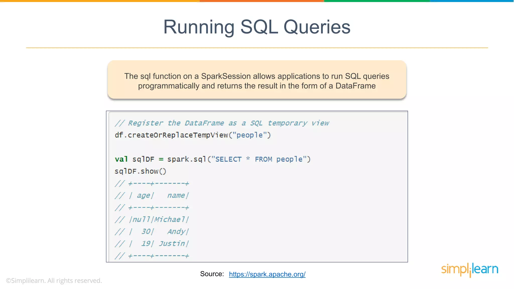Click the yellow segment of top color bar
514x289 pixels.
tap(100, 1)
